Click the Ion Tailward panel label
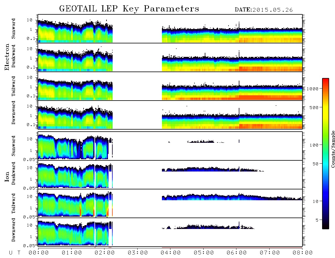The image size is (335, 258). click(x=13, y=203)
